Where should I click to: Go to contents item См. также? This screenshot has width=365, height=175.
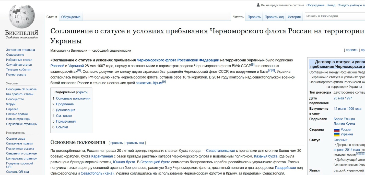pyautogui.click(x=64, y=116)
